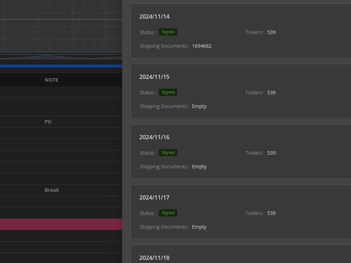Click the Signed badge on the 2024/11/15 card
Viewport: 351px width, 263px height.
coord(168,92)
